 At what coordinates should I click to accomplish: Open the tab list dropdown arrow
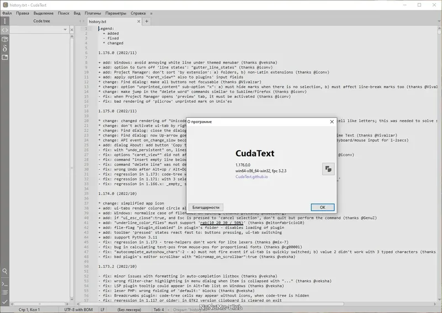(x=439, y=21)
